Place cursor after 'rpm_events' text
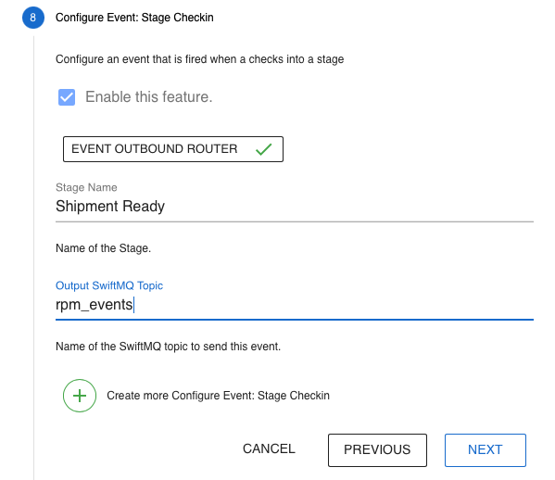The height and width of the screenshot is (480, 555). point(133,305)
